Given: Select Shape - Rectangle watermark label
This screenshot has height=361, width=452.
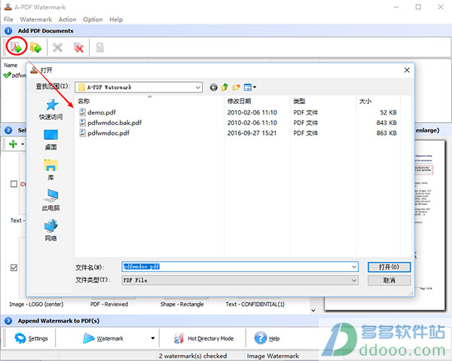Looking at the screenshot, I should pyautogui.click(x=182, y=304).
